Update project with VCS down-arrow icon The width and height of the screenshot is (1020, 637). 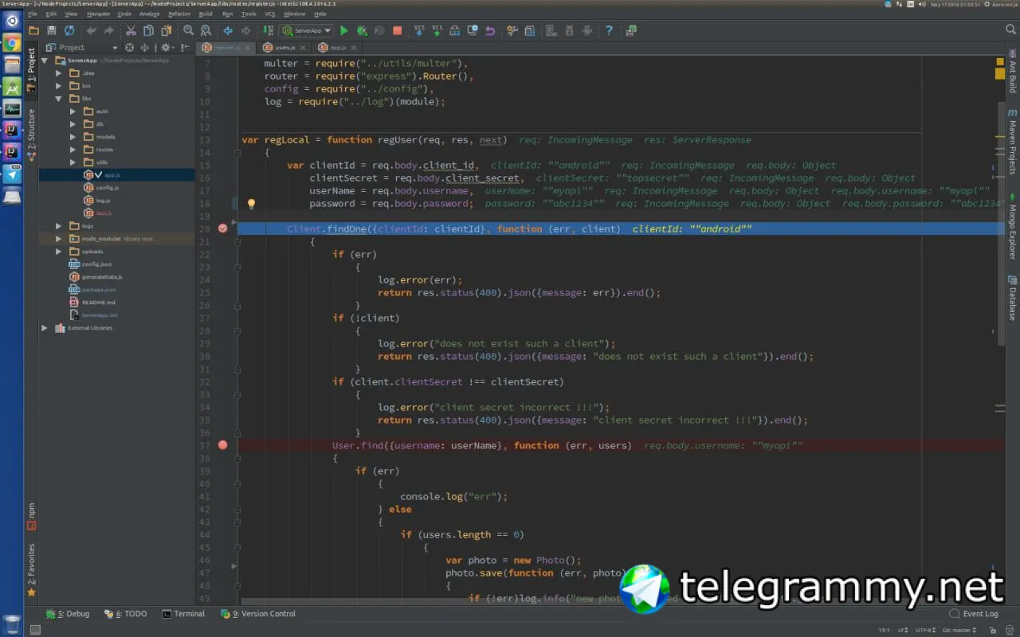point(419,31)
